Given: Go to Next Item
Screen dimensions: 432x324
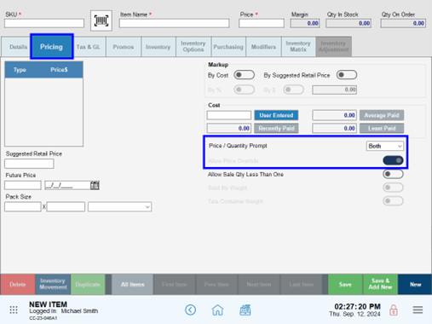Looking at the screenshot, I should click(259, 285).
